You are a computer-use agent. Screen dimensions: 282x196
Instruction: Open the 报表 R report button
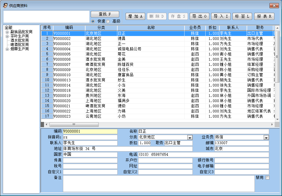pyautogui.click(x=264, y=16)
